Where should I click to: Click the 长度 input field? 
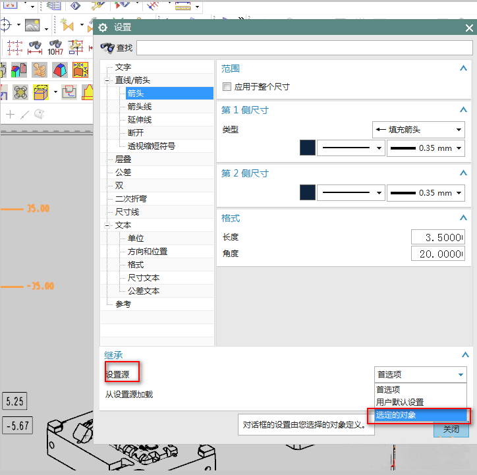pyautogui.click(x=437, y=237)
